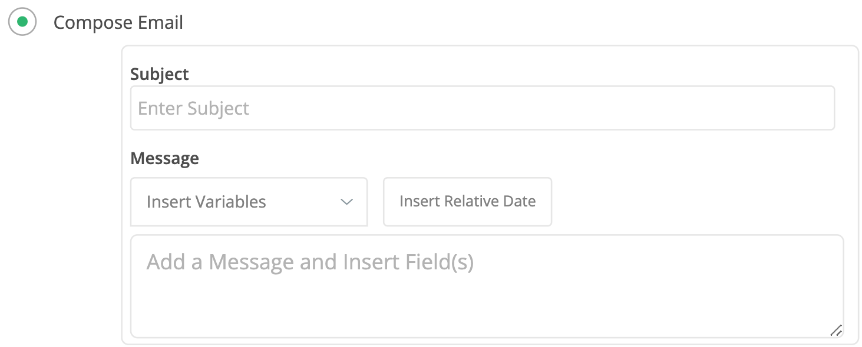The image size is (862, 347).
Task: Expand Insert Variables using its chevron arrow
Action: (346, 202)
